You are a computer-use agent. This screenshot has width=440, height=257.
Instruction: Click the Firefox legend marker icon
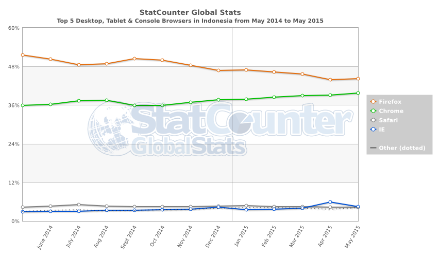click(374, 102)
